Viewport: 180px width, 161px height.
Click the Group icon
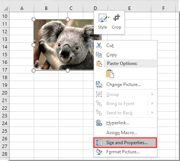[x=99, y=94]
